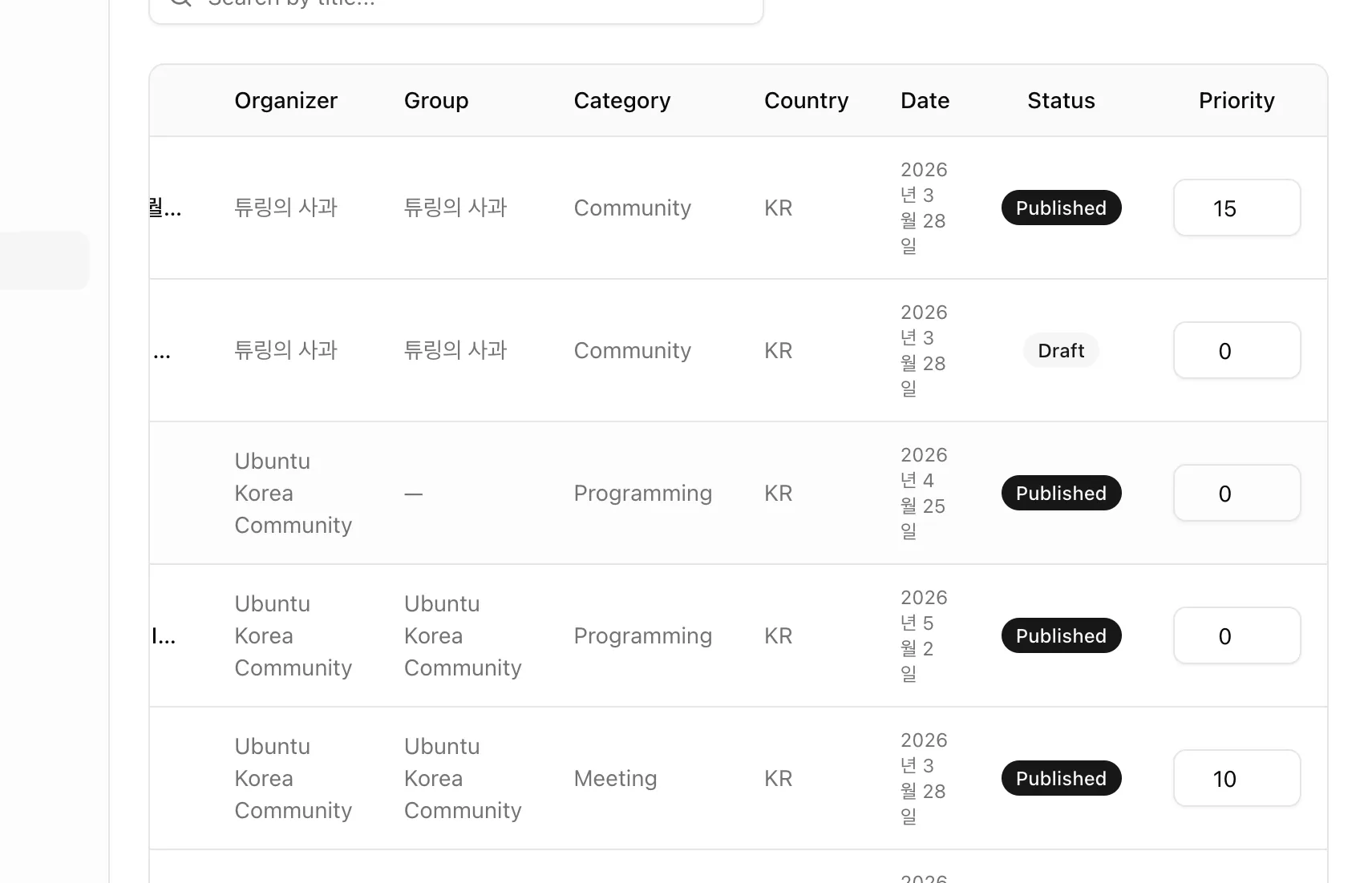Screen dimensions: 1368x883
Task: Select the Country column header
Action: (x=806, y=101)
